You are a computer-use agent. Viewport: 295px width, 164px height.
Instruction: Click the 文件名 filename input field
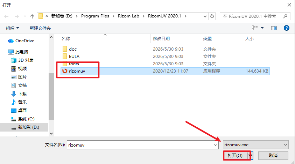click(143, 145)
